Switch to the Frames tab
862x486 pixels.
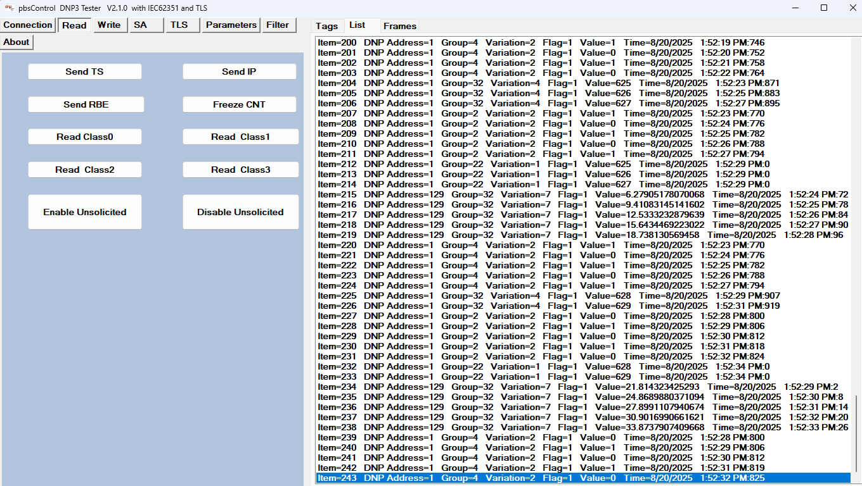click(x=399, y=26)
